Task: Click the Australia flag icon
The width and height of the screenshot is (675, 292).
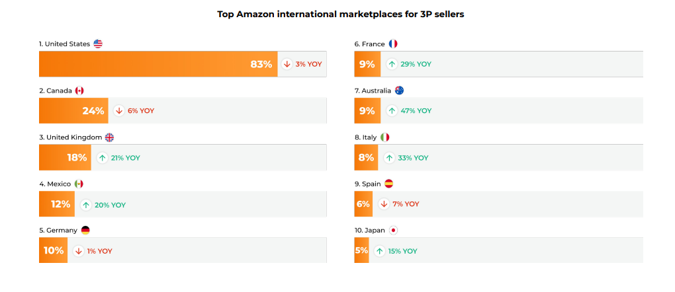Action: 400,91
